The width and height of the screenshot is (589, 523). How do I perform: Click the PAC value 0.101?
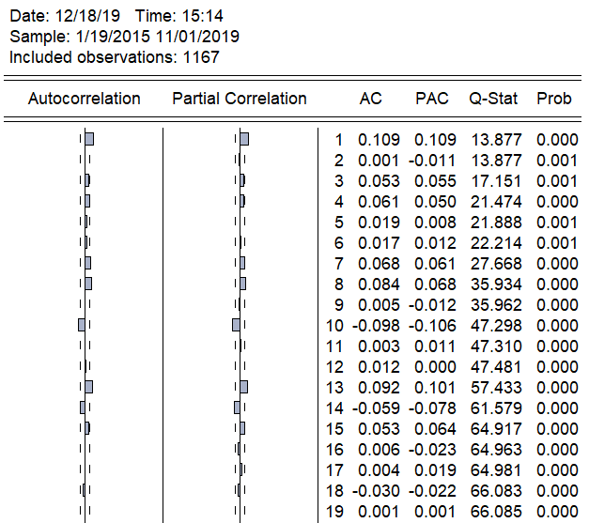point(435,387)
